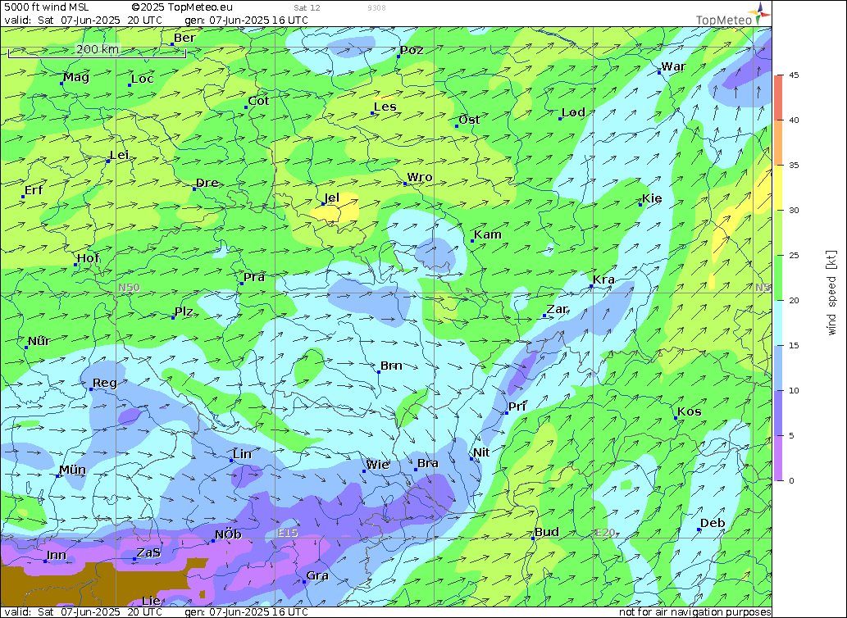Image resolution: width=847 pixels, height=618 pixels.
Task: Click the 'Lin' city label
Action: click(243, 454)
